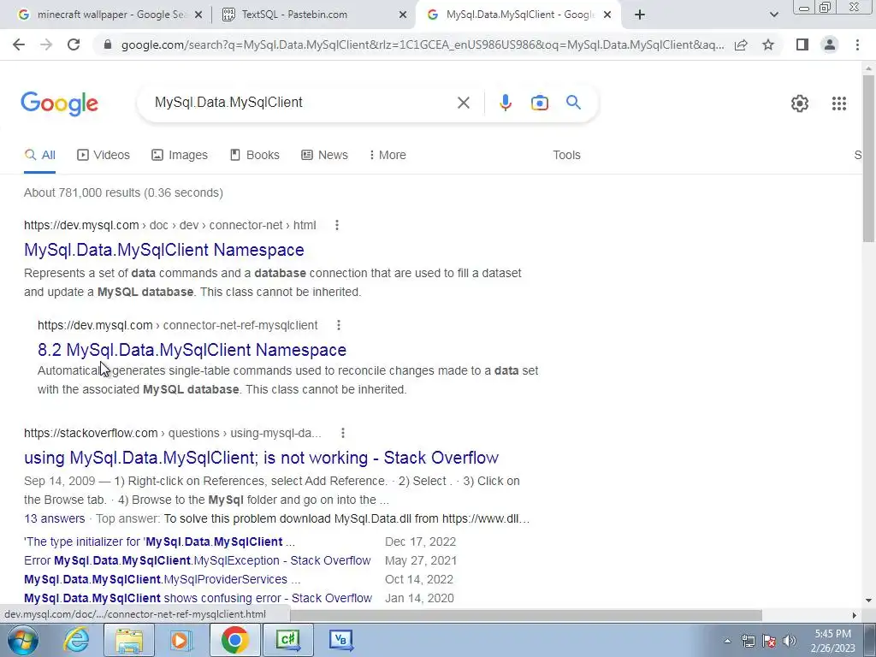Viewport: 876px width, 657px height.
Task: Switch to Books results
Action: pos(255,155)
